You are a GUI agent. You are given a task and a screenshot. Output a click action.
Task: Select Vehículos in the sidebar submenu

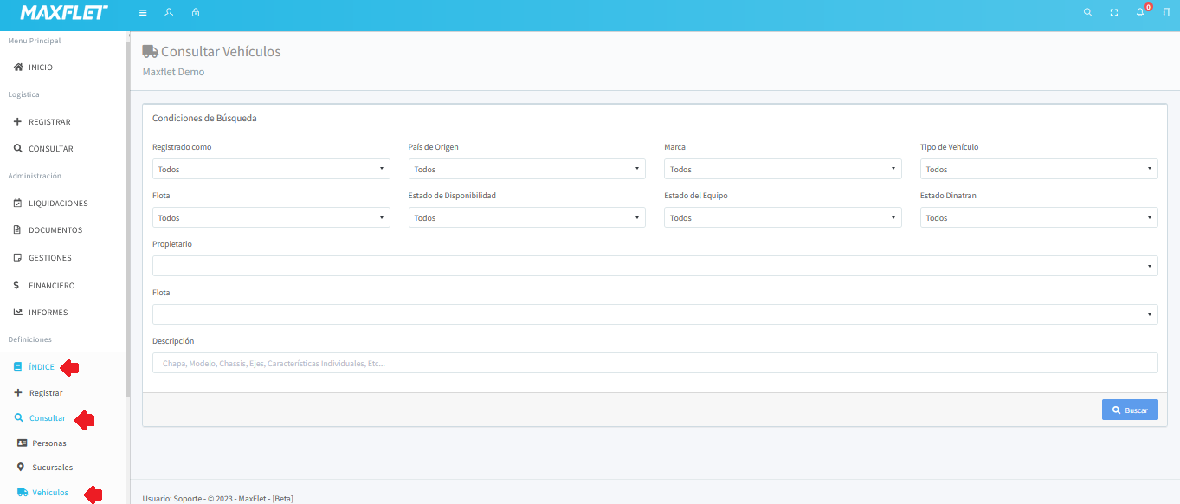point(49,493)
